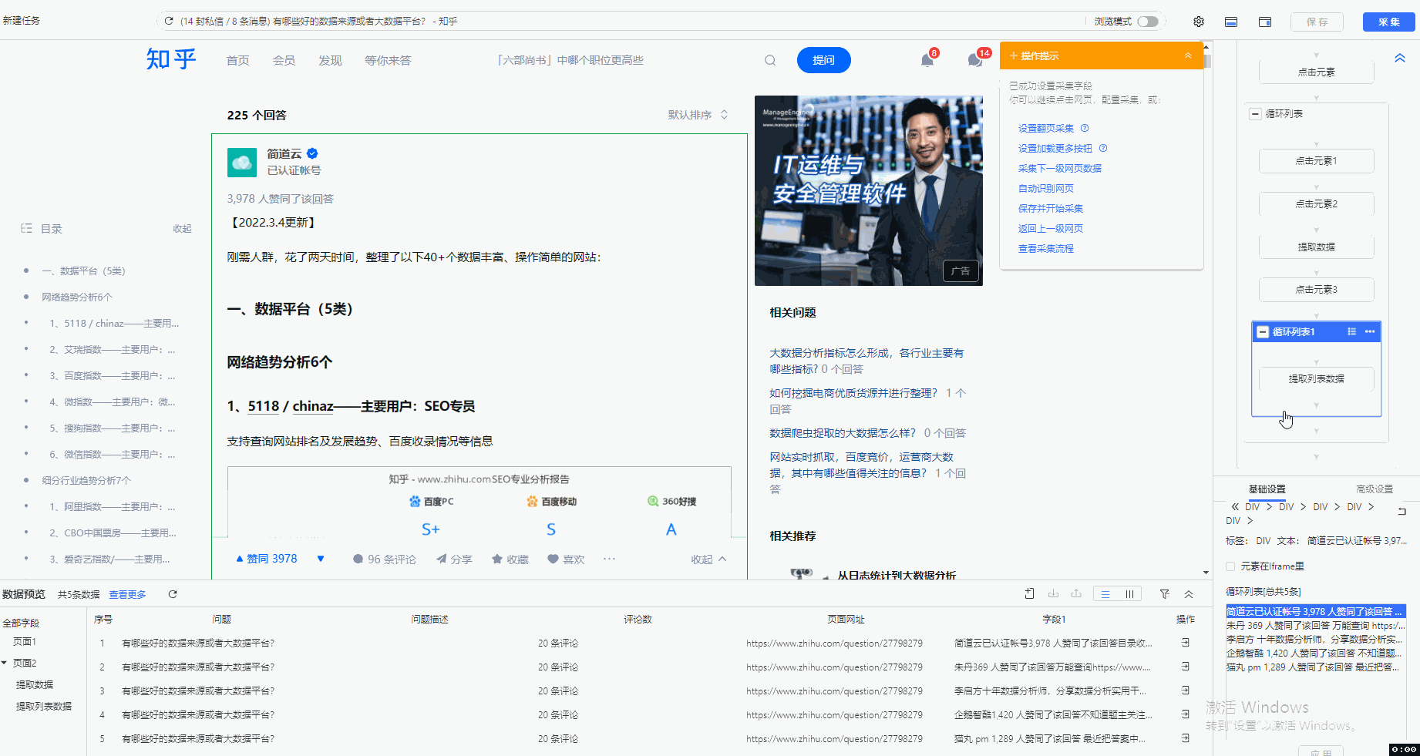The image size is (1420, 756).
Task: Switch data preview to horizontal row view
Action: (x=1105, y=594)
